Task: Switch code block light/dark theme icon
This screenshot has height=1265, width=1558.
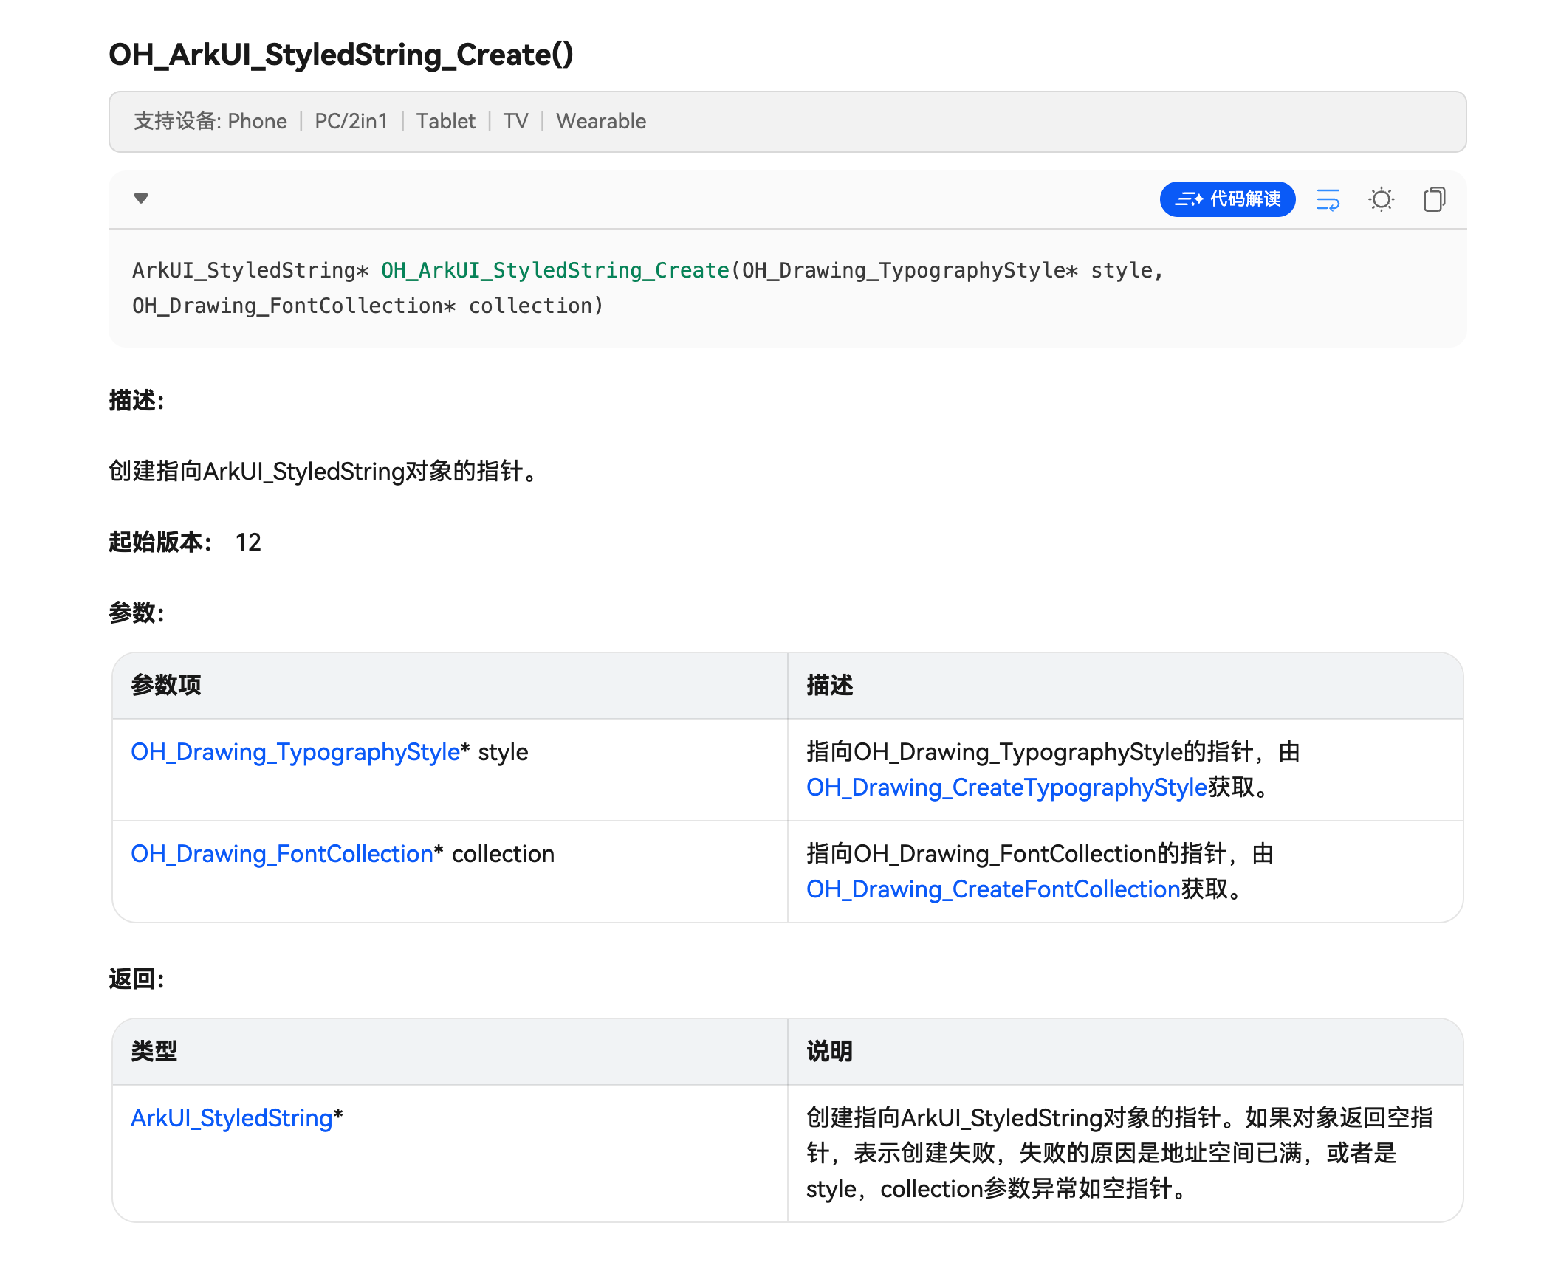Action: point(1381,199)
